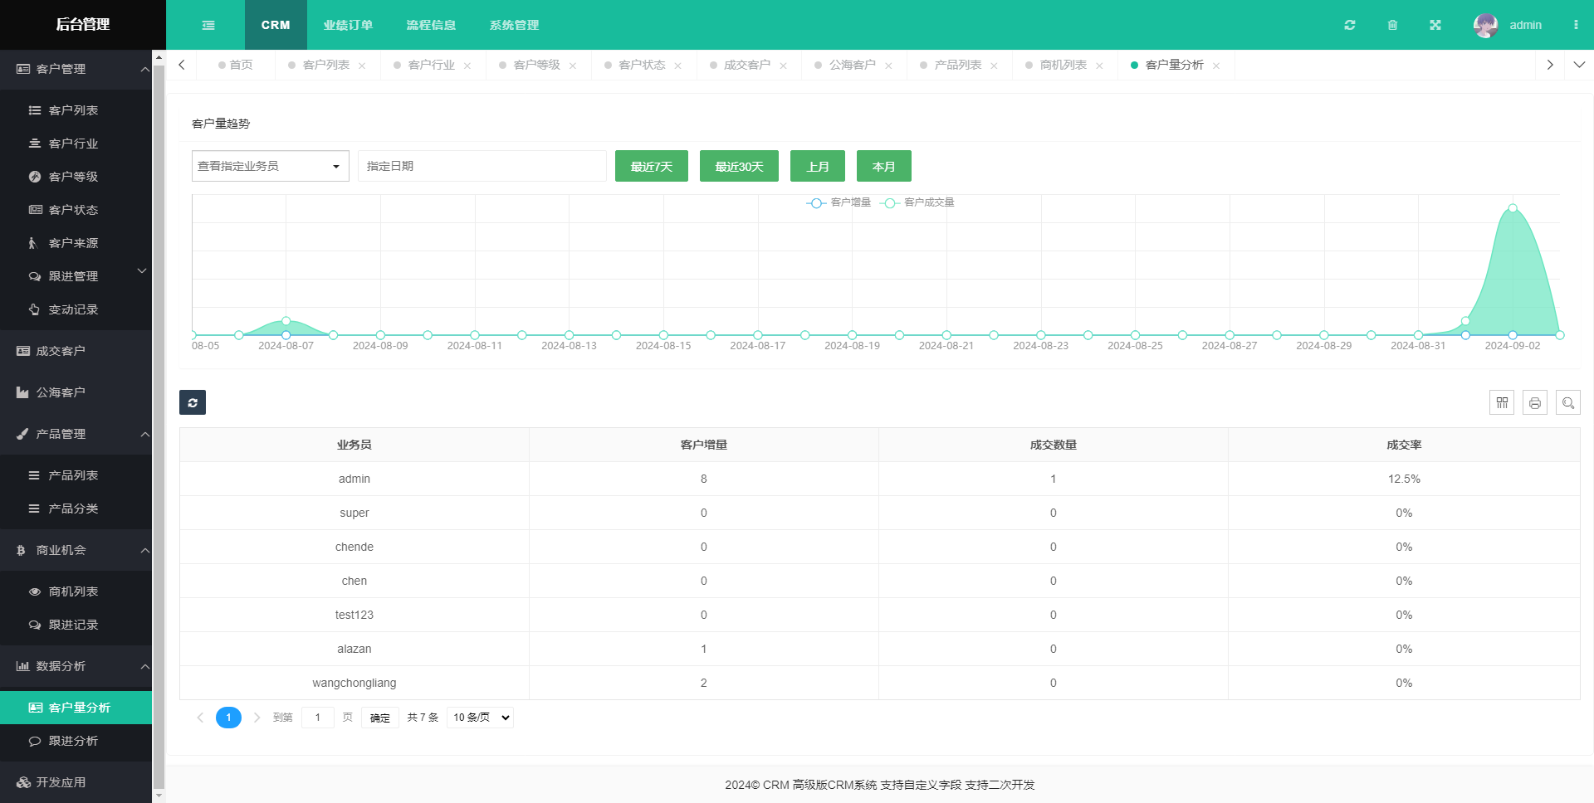
Task: Toggle fullscreen icon in top header
Action: click(1435, 25)
